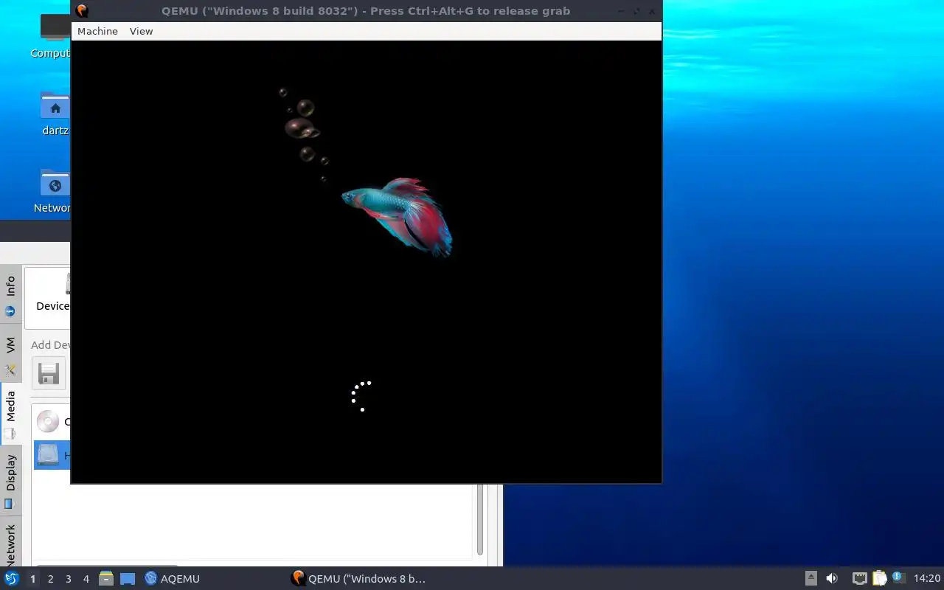Maximize the QEMU window
The width and height of the screenshot is (944, 590).
point(636,11)
